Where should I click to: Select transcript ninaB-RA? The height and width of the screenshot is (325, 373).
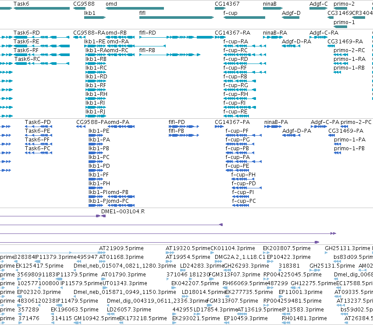(273, 37)
